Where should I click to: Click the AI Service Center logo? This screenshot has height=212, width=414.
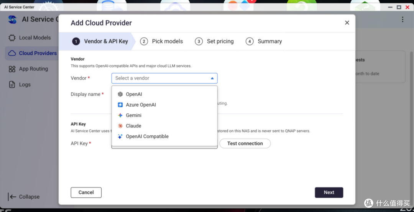coord(12,19)
